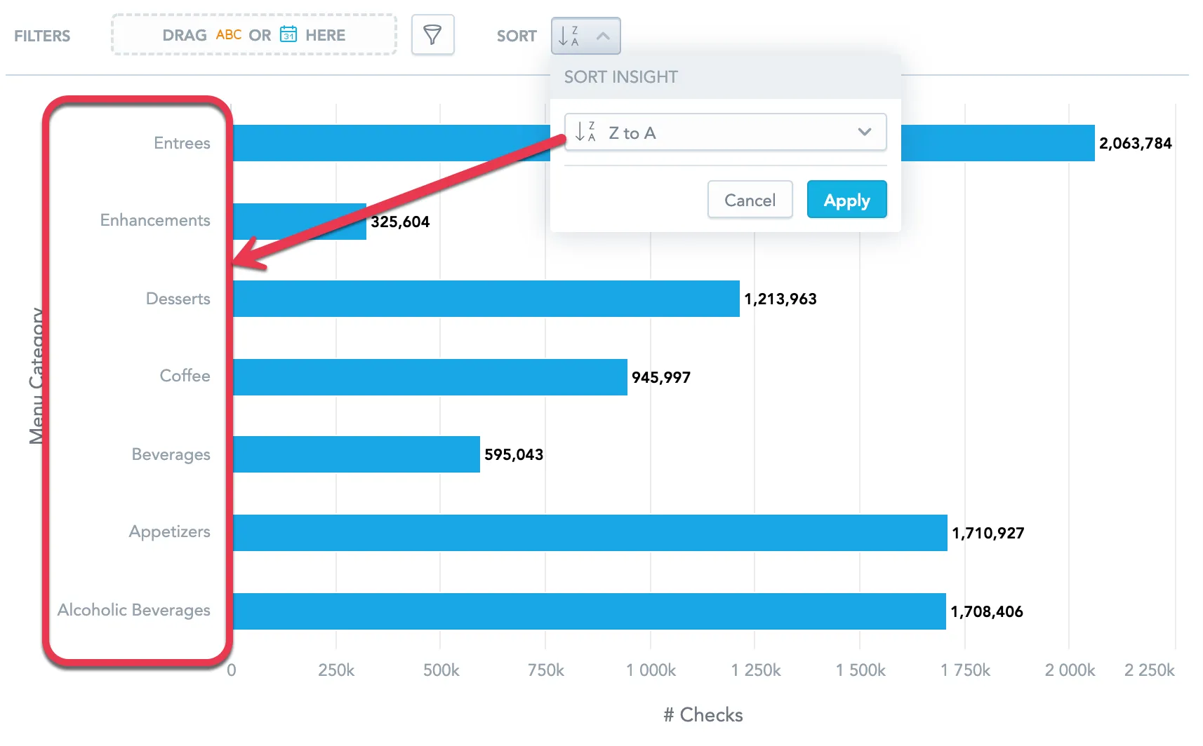Click the SORT INSIGHT header
This screenshot has width=1203, height=746.
click(620, 77)
